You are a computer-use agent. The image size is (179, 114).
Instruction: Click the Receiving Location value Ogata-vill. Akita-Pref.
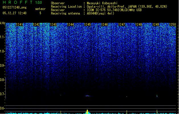[107, 7]
